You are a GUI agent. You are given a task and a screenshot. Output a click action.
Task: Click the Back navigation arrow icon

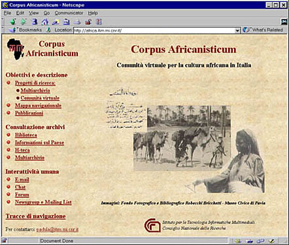[13, 22]
